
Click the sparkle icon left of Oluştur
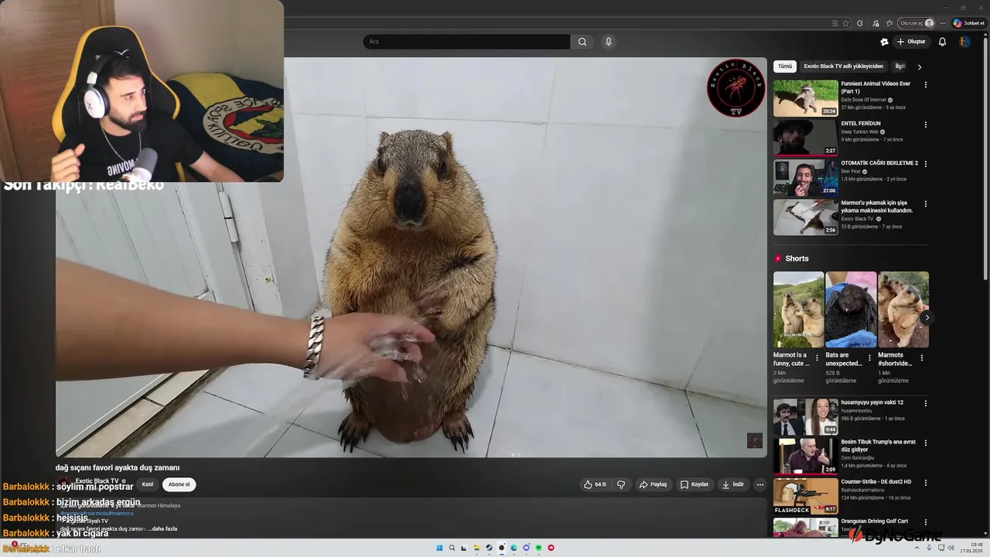click(884, 42)
